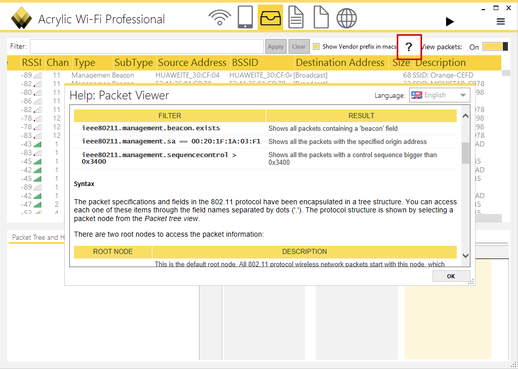Toggle Show Vendor prefix in macs
Viewport: 518px width, 369px height.
(316, 46)
